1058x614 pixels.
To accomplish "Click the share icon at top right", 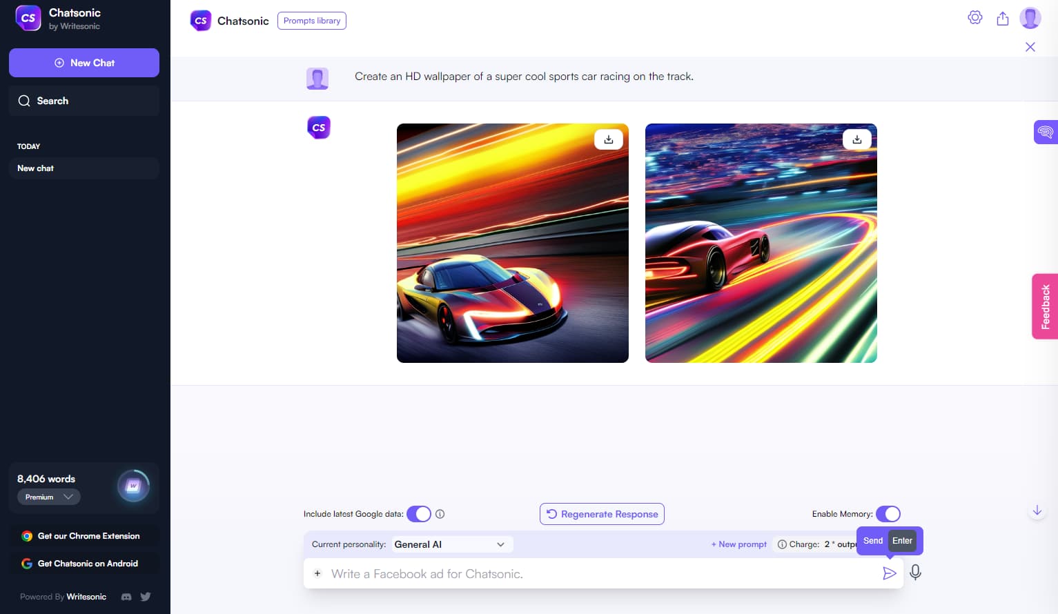I will (x=1003, y=18).
